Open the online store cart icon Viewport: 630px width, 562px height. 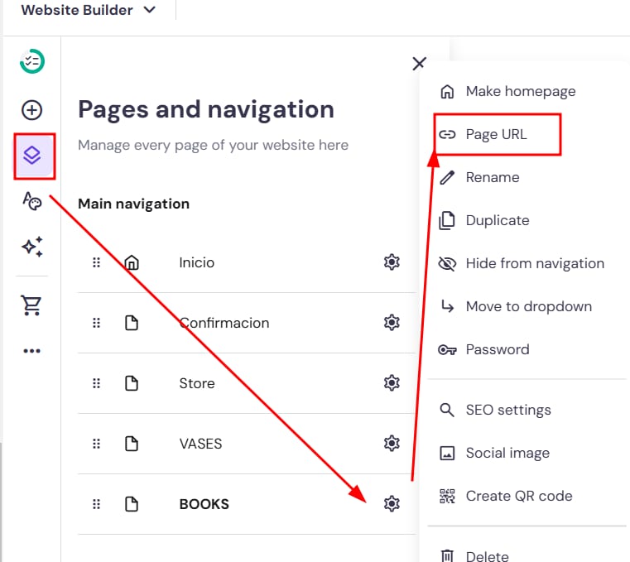pyautogui.click(x=31, y=305)
